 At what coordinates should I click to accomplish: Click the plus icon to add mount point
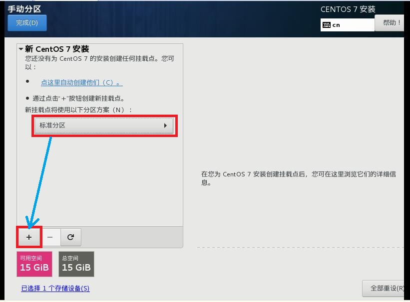[29, 237]
